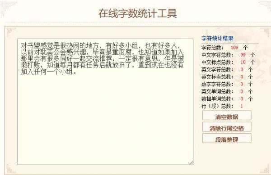Click the 清空数据 button
The height and width of the screenshot is (175, 271).
(x=227, y=116)
